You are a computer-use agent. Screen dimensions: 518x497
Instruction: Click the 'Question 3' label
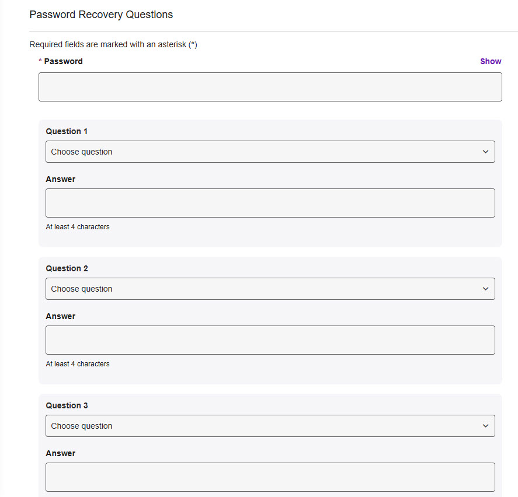point(67,405)
